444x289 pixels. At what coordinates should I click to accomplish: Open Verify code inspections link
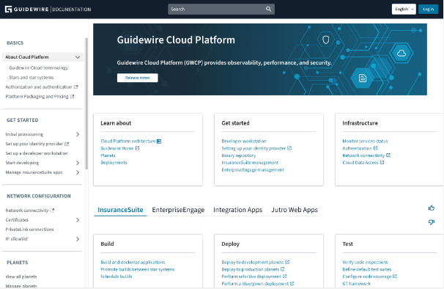click(365, 262)
